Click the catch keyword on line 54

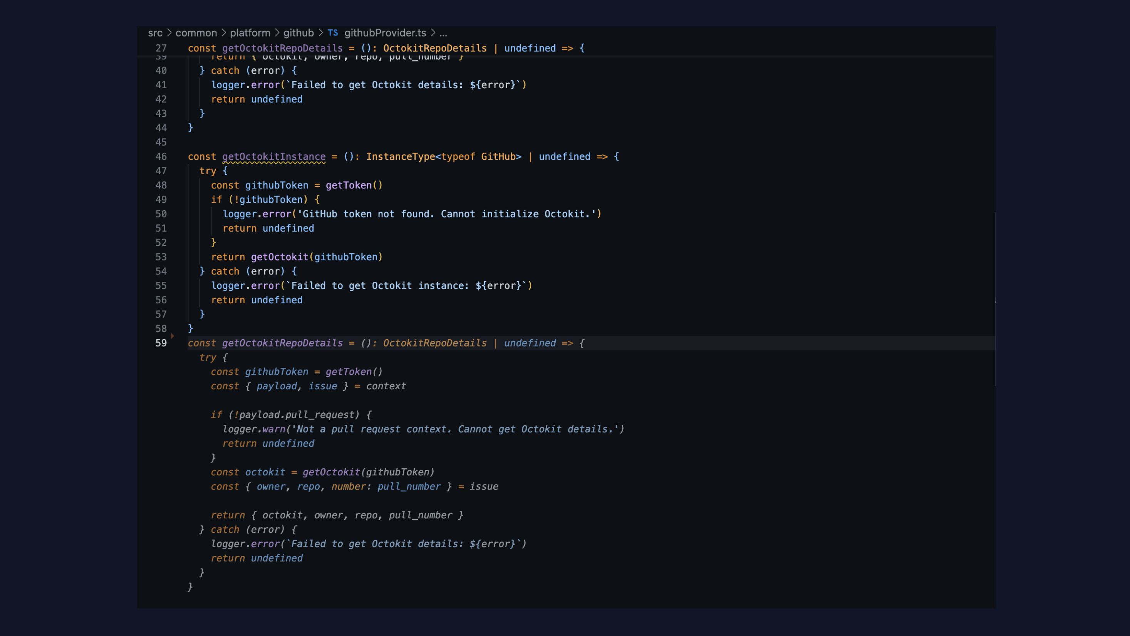(225, 271)
